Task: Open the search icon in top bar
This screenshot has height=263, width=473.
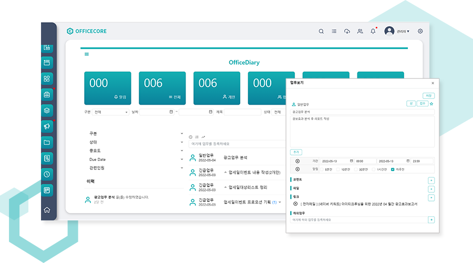Action: (x=321, y=32)
